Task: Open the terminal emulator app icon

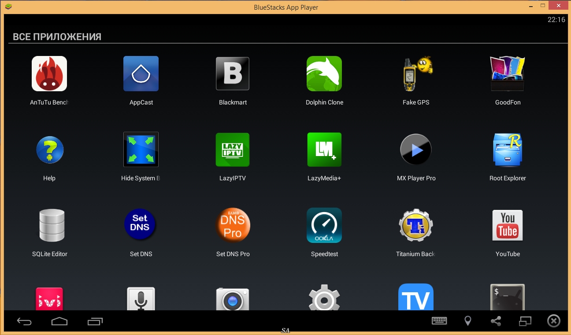Action: tap(508, 297)
